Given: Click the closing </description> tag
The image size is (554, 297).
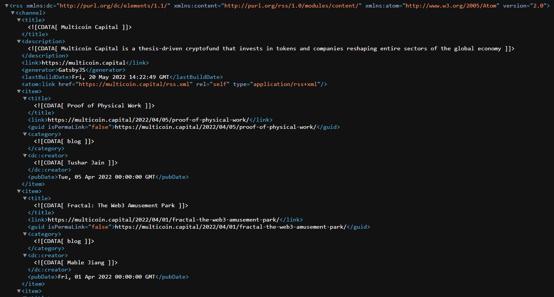Looking at the screenshot, I should (45, 56).
